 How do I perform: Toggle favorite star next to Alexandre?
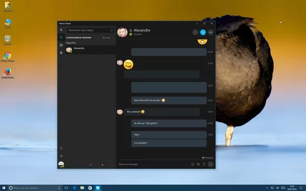[131, 30]
